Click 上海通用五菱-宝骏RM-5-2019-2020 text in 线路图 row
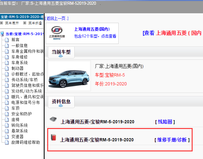Viewport: 203px width, 159px height. coord(97,122)
